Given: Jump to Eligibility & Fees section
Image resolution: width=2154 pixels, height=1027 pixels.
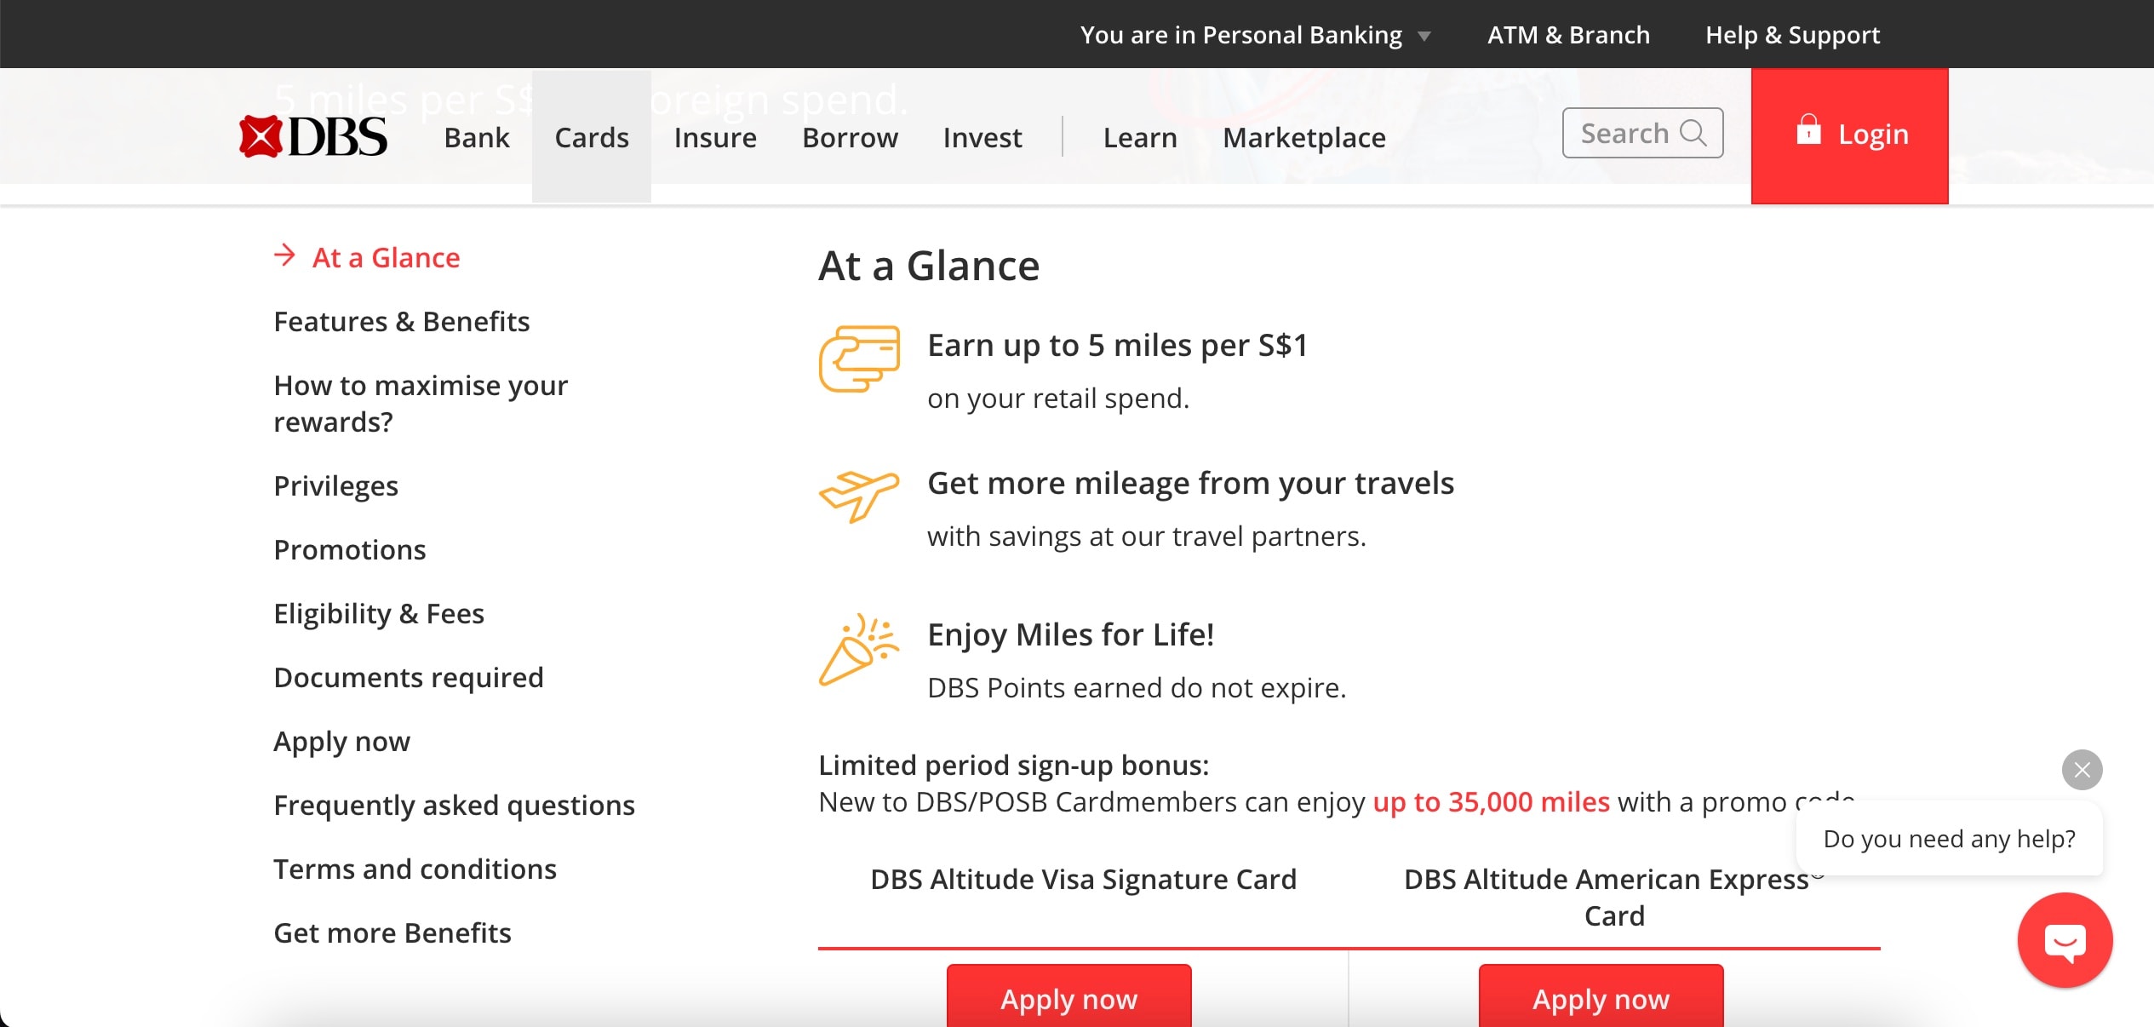Looking at the screenshot, I should click(379, 613).
